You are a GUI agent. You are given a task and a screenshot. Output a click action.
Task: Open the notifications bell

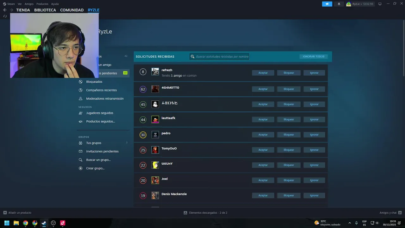click(x=339, y=4)
